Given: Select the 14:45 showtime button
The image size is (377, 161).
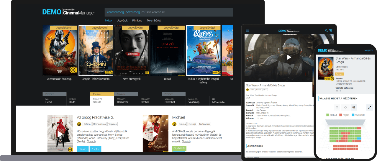Looking at the screenshot, I should pos(83,149).
